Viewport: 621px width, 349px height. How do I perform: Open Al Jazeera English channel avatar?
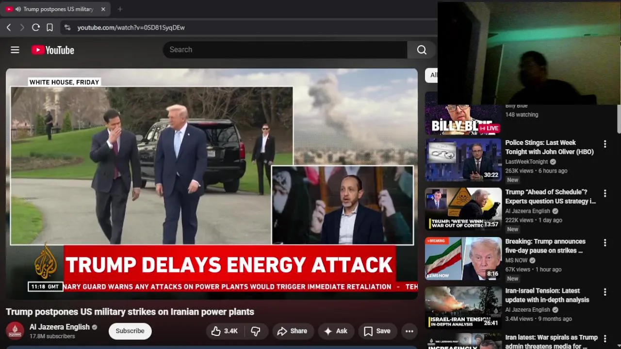15,331
